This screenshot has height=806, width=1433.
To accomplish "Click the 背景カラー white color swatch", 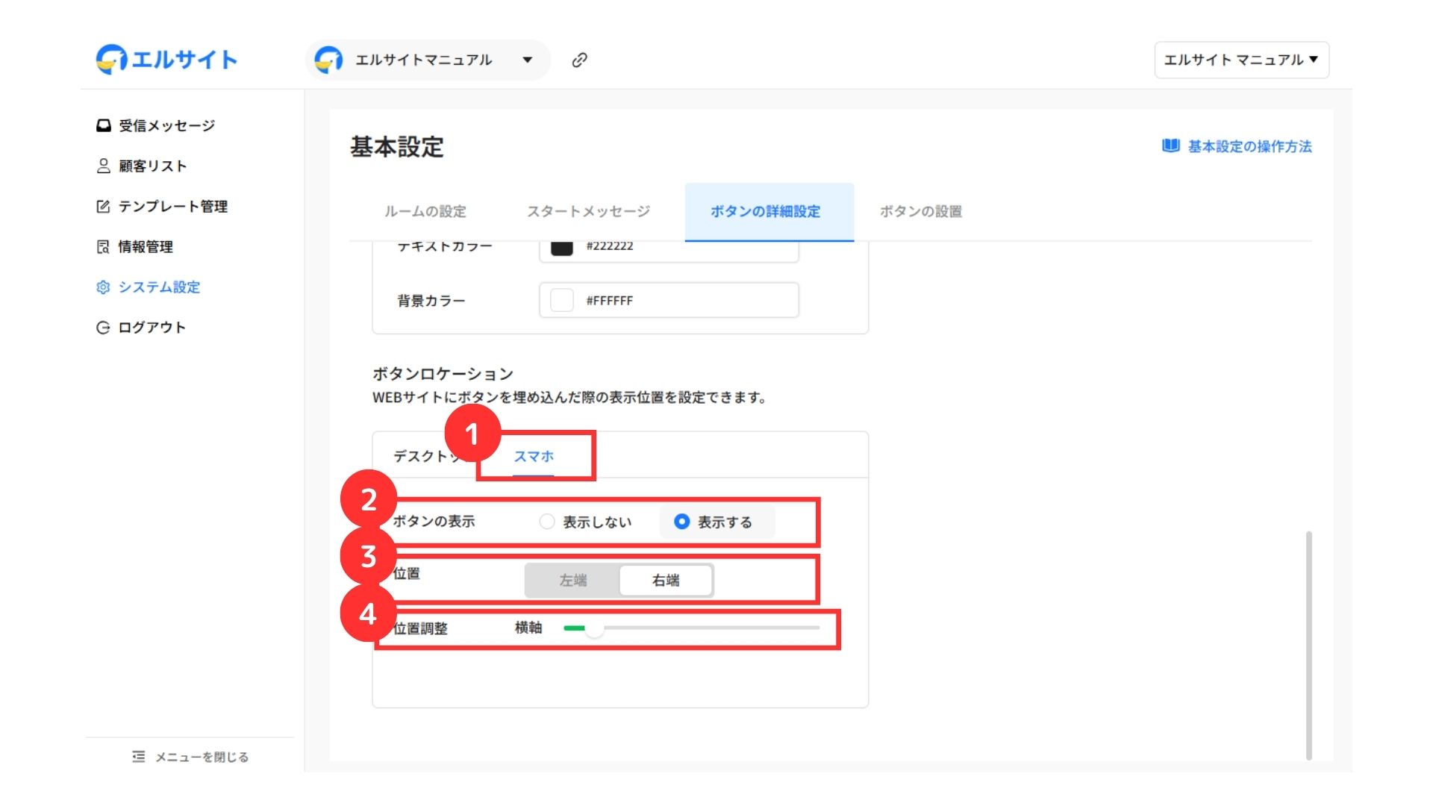I will pyautogui.click(x=561, y=300).
